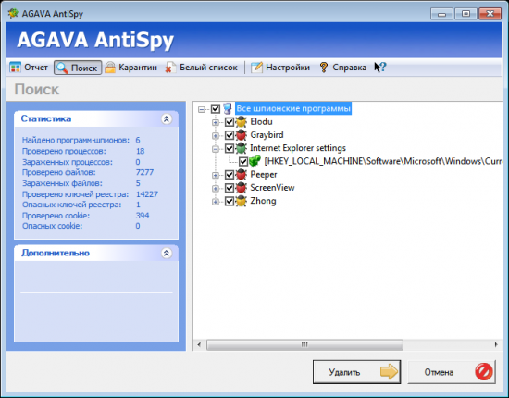509x398 pixels.
Task: Uncheck the Elodu checkbox
Action: tap(230, 122)
